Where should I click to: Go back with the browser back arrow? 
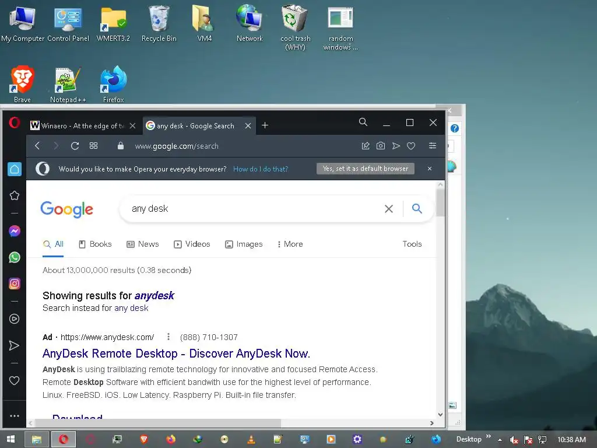pyautogui.click(x=37, y=146)
